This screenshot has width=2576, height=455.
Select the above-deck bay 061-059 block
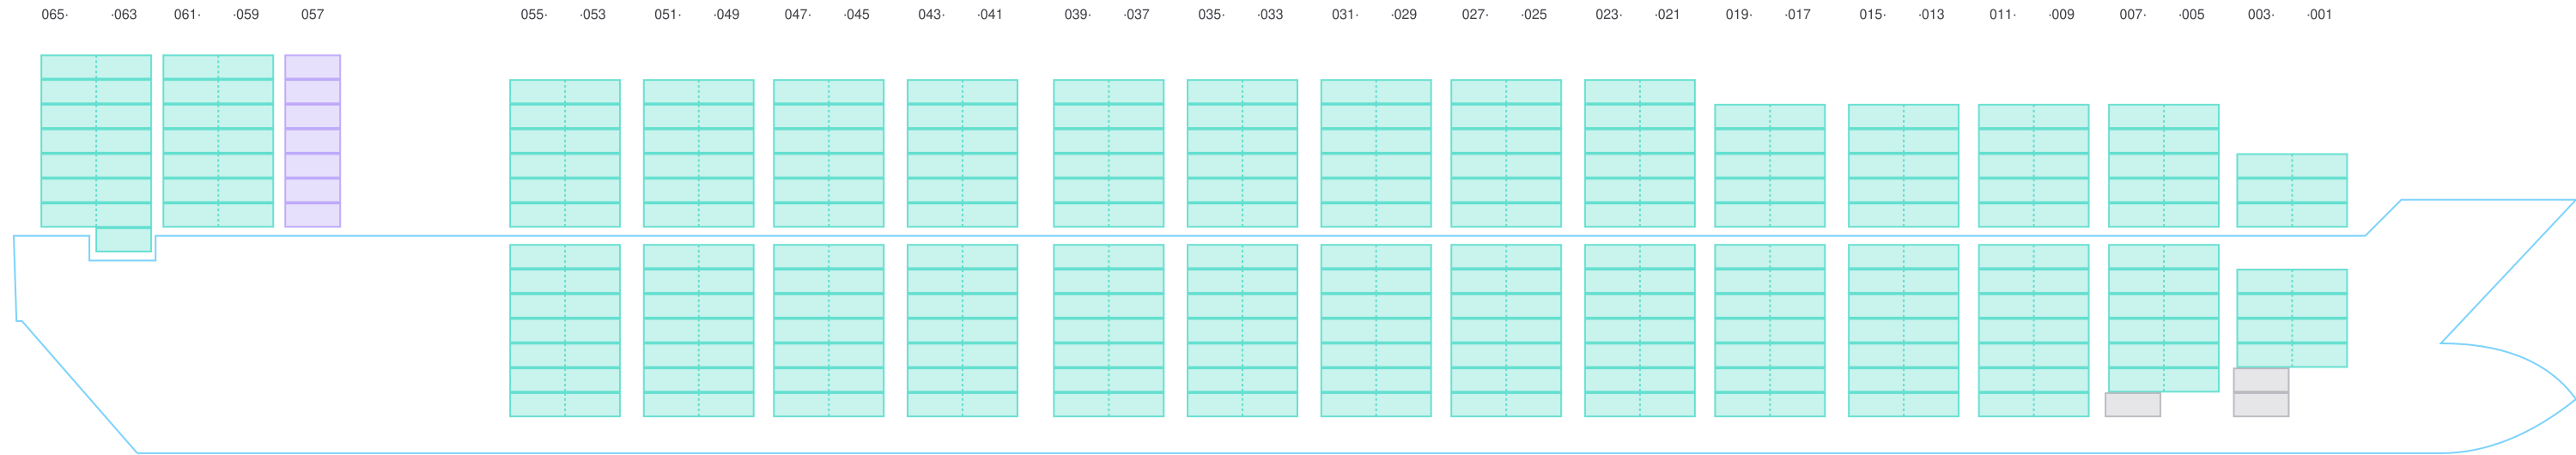click(x=218, y=141)
